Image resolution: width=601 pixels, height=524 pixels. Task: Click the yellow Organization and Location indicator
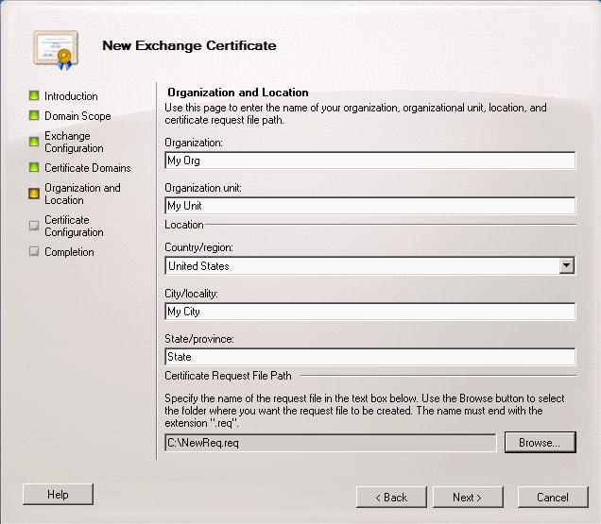tap(34, 194)
